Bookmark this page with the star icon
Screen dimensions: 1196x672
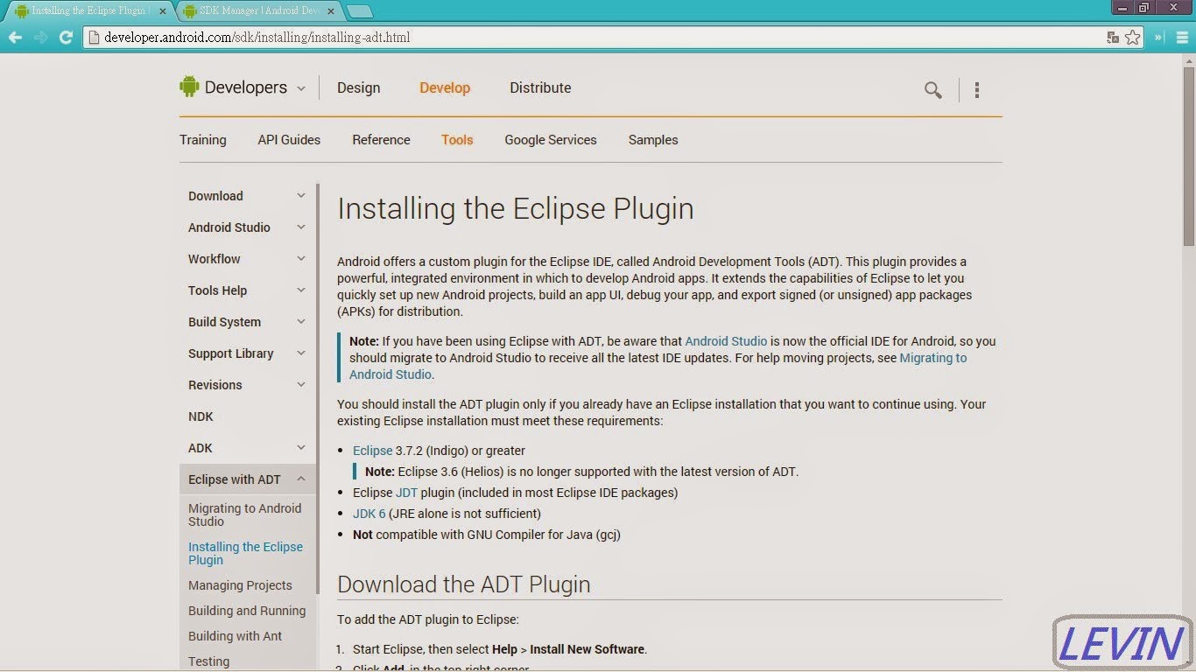pyautogui.click(x=1133, y=38)
